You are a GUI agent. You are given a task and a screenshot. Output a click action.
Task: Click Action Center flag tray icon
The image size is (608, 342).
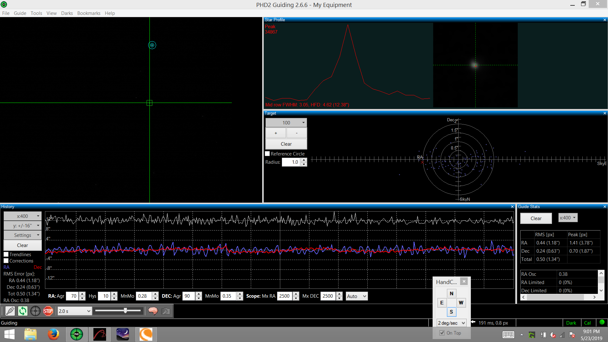point(572,335)
